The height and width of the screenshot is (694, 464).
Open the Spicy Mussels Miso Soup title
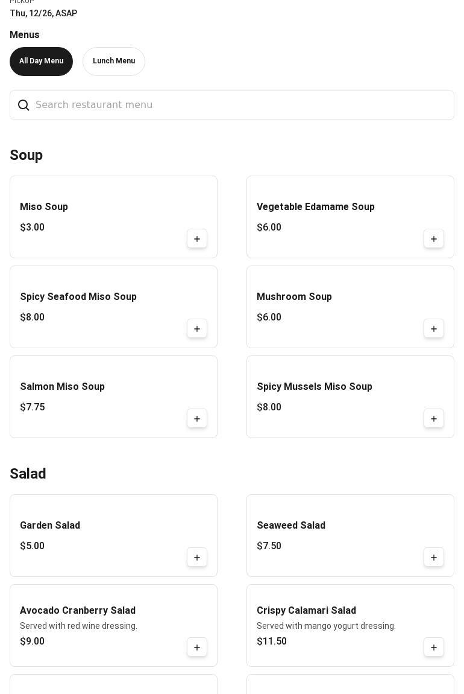coord(315,387)
